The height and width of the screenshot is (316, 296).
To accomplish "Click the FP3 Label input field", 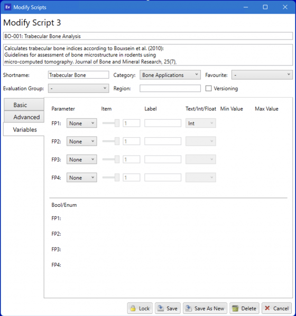I will pyautogui.click(x=163, y=159).
